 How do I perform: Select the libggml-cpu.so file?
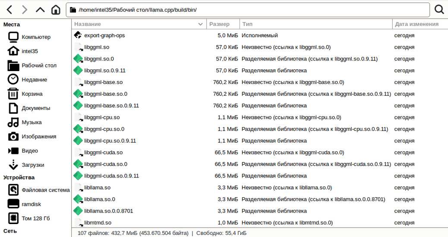point(102,117)
